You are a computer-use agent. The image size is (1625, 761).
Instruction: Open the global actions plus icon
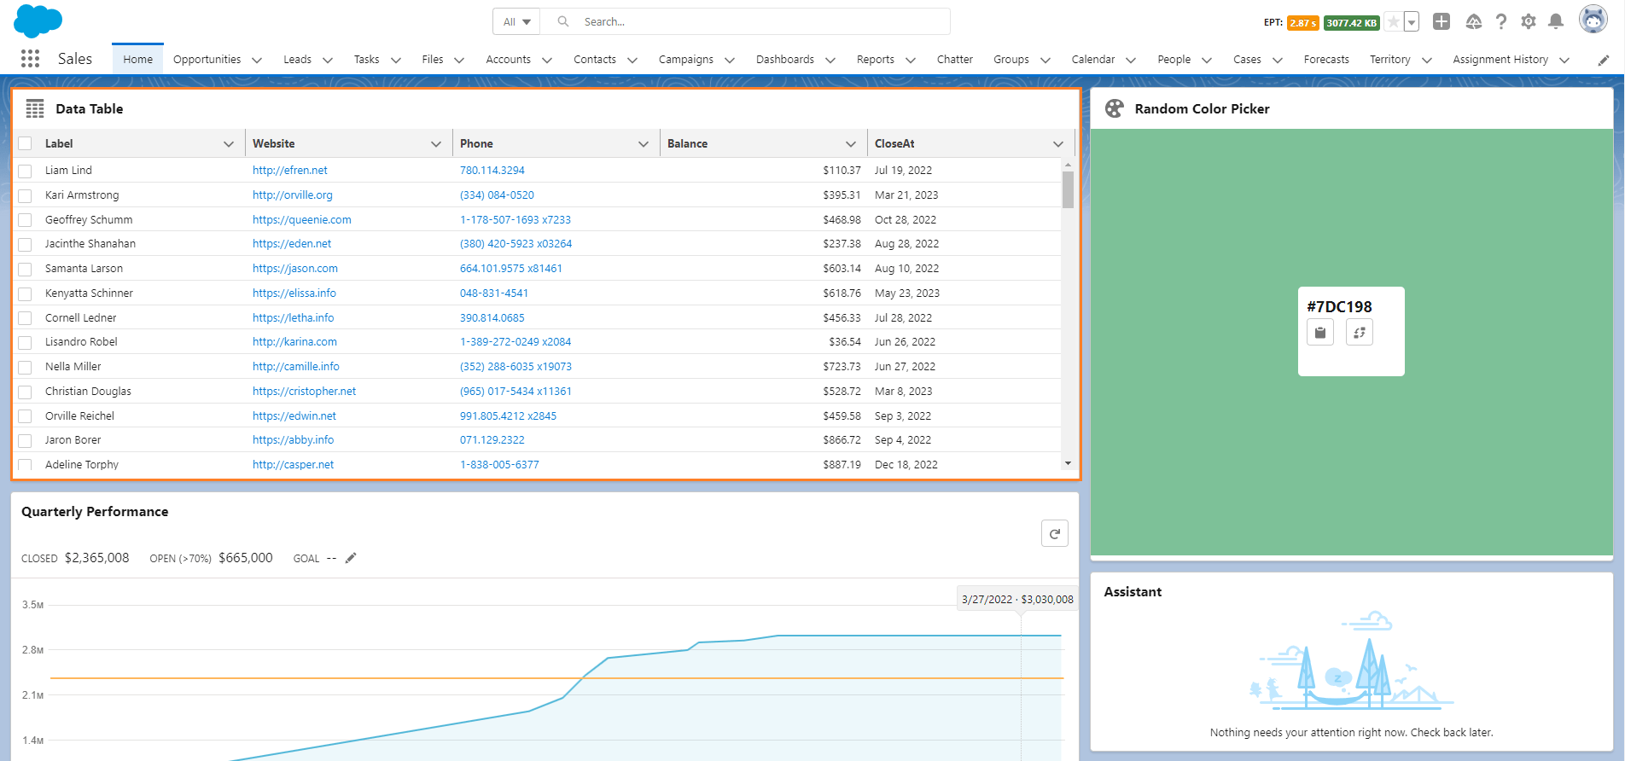1441,21
